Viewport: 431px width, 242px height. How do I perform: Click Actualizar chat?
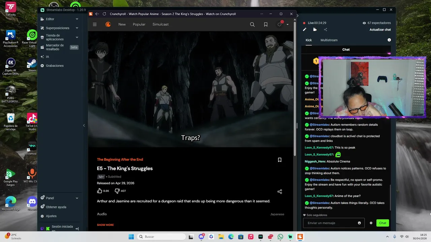click(x=380, y=30)
